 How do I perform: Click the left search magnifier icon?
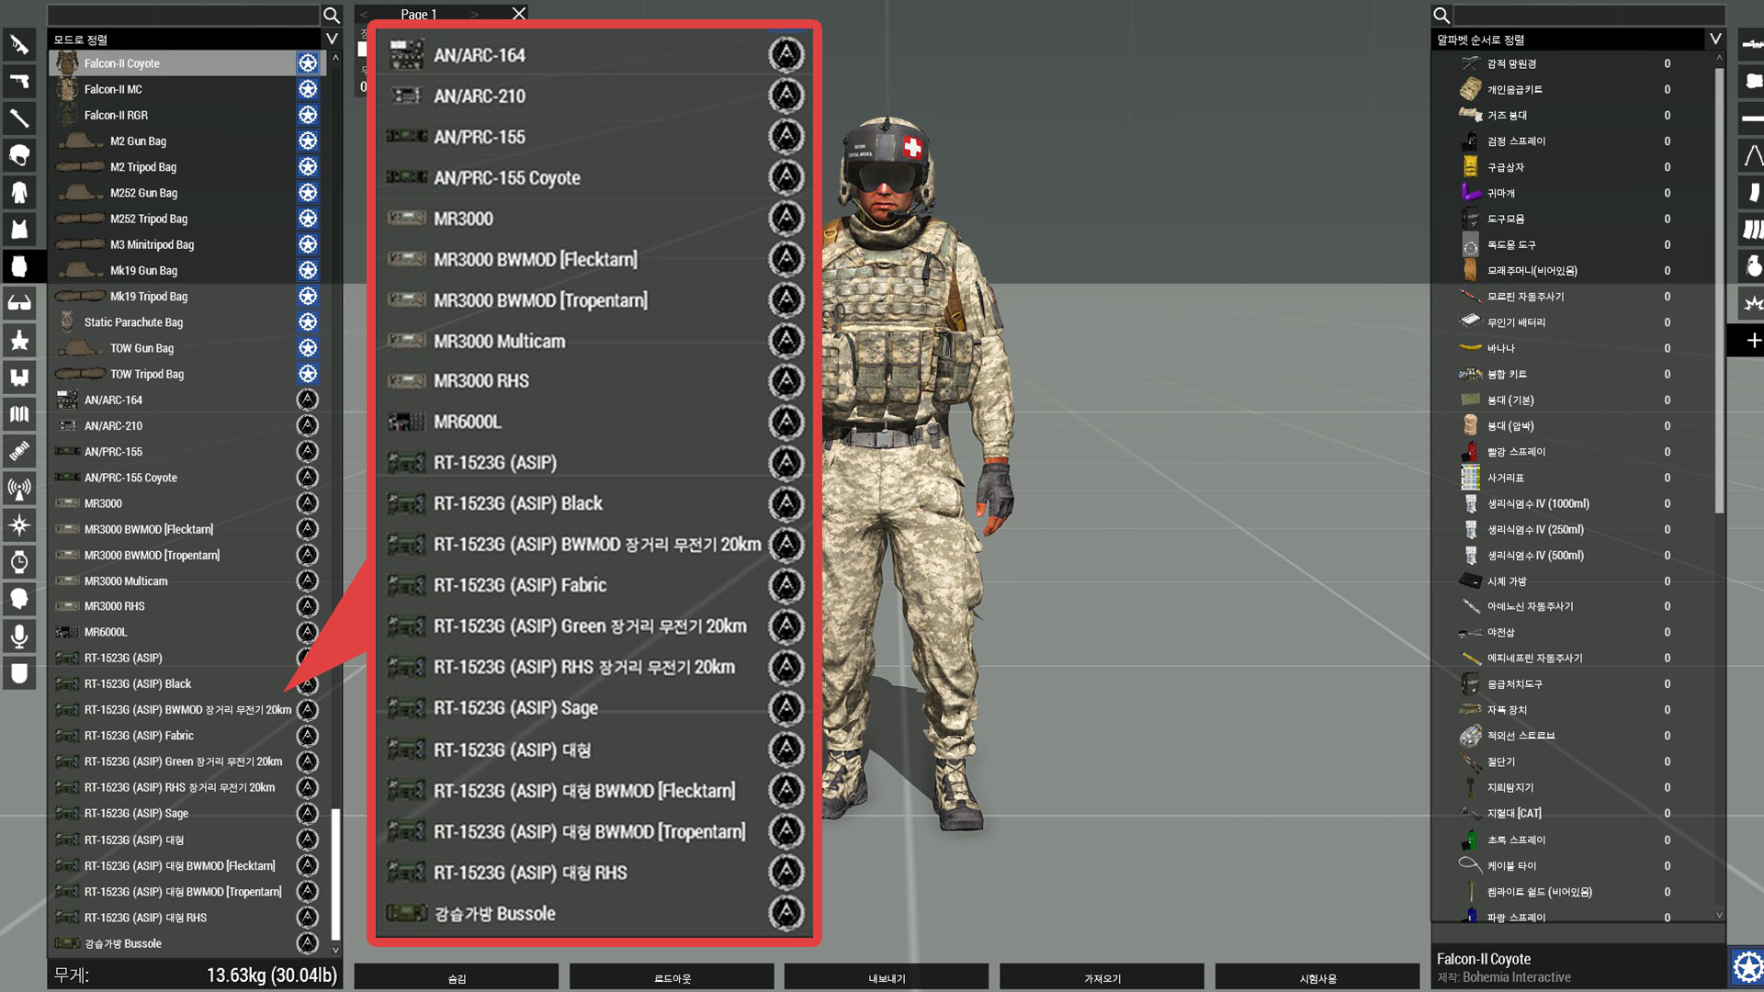pos(332,15)
